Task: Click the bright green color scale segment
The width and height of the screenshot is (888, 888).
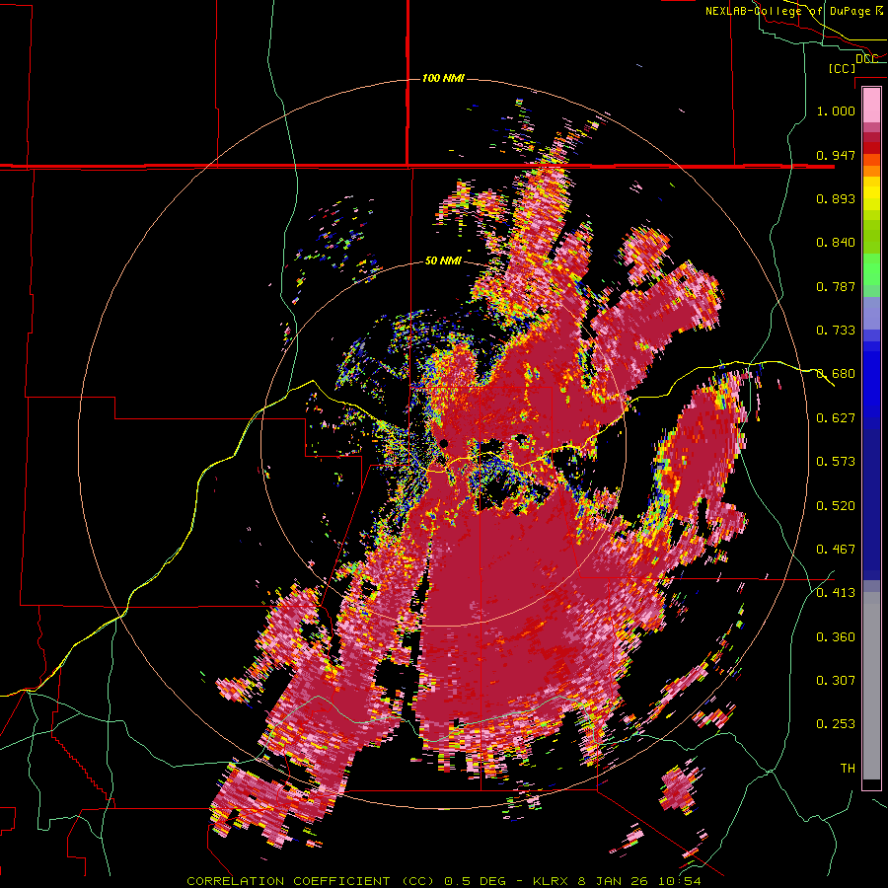Action: point(871,269)
